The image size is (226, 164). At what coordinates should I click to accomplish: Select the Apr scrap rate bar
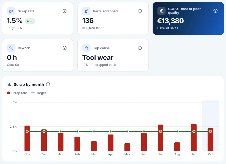click(x=110, y=143)
